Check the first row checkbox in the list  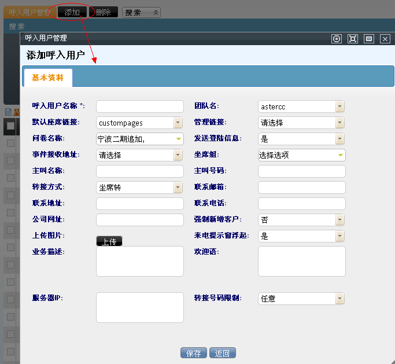[10, 143]
